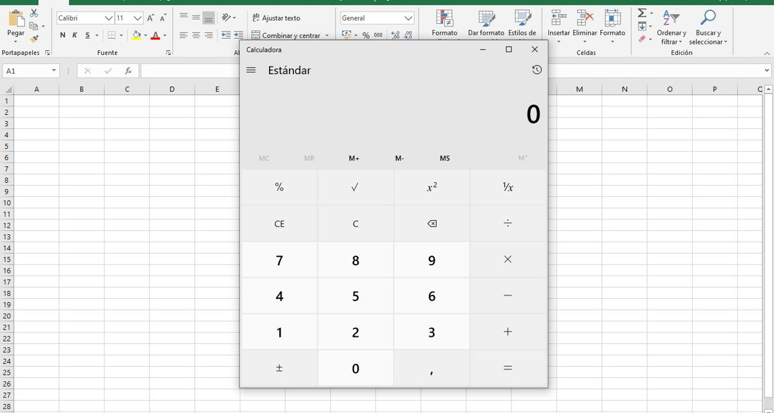Image resolution: width=774 pixels, height=413 pixels.
Task: Toggle italic formatting (K)
Action: tap(75, 35)
